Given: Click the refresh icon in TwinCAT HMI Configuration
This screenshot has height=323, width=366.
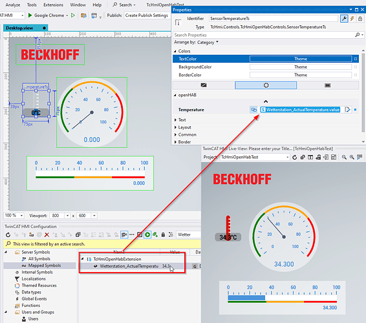Looking at the screenshot, I should tap(8, 234).
